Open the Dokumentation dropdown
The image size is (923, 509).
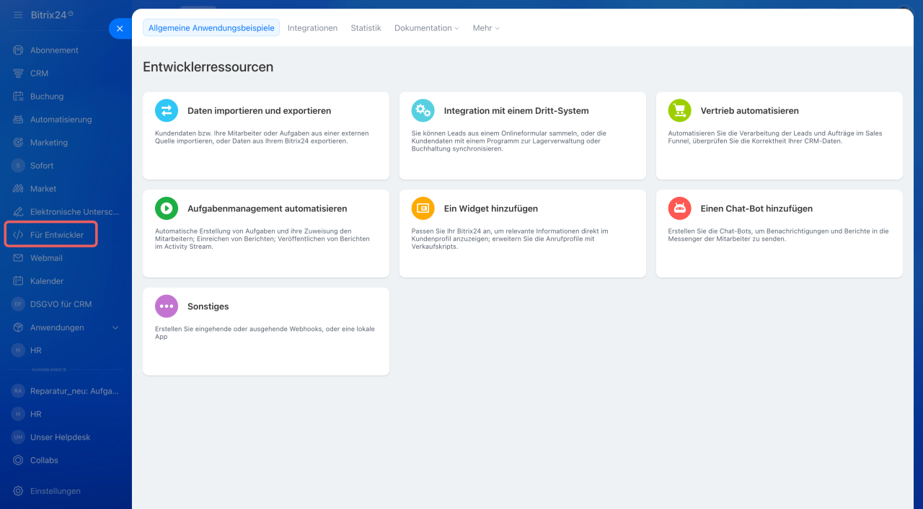pos(427,28)
